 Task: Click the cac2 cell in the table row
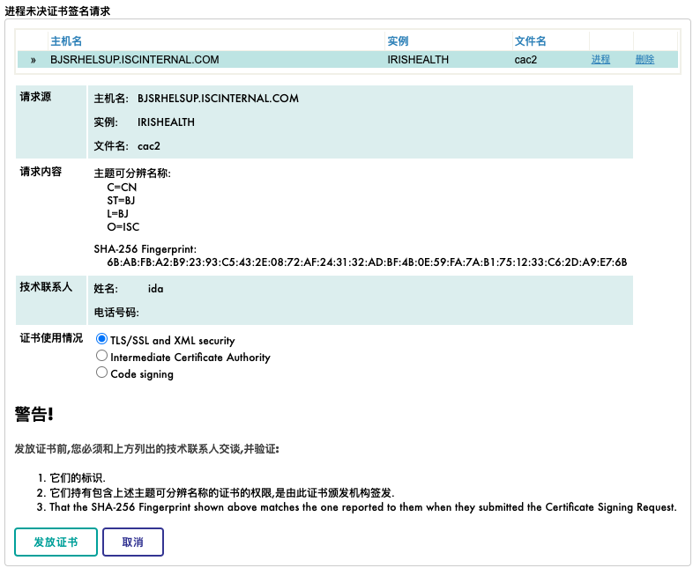click(526, 60)
